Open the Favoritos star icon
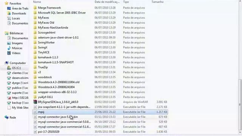The image size is (242, 136). click(x=6, y=3)
